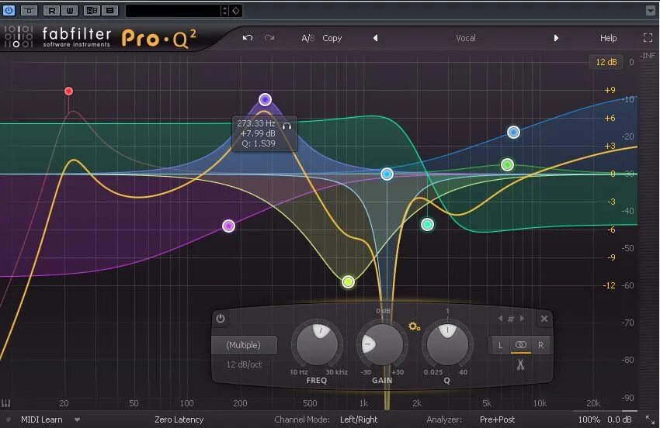Select previous band with left arrow

[x=500, y=319]
